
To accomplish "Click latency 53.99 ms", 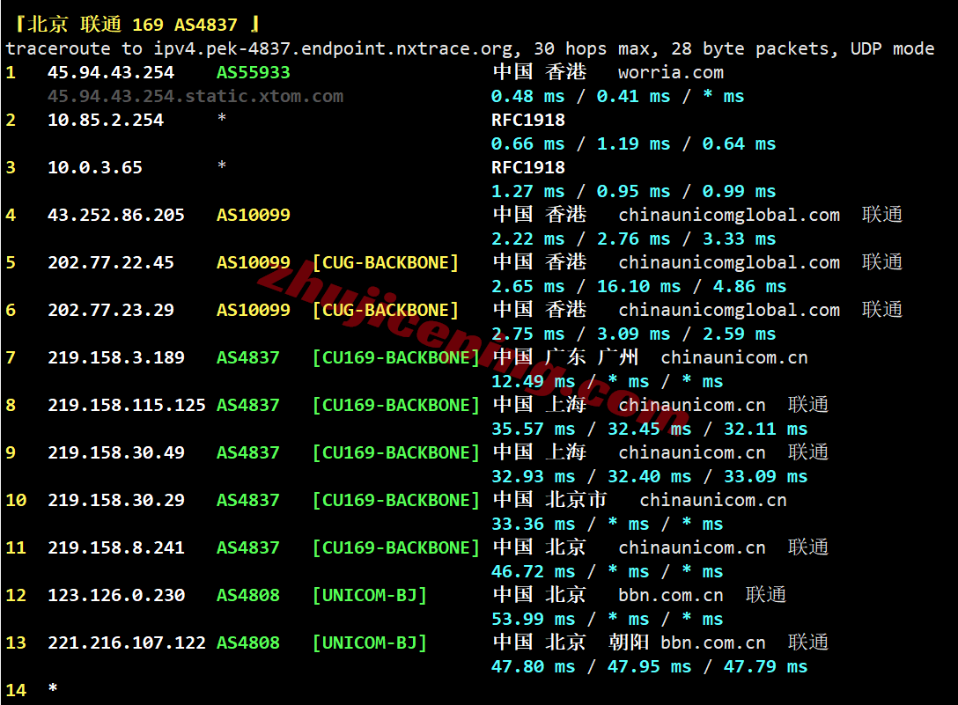I will click(534, 620).
